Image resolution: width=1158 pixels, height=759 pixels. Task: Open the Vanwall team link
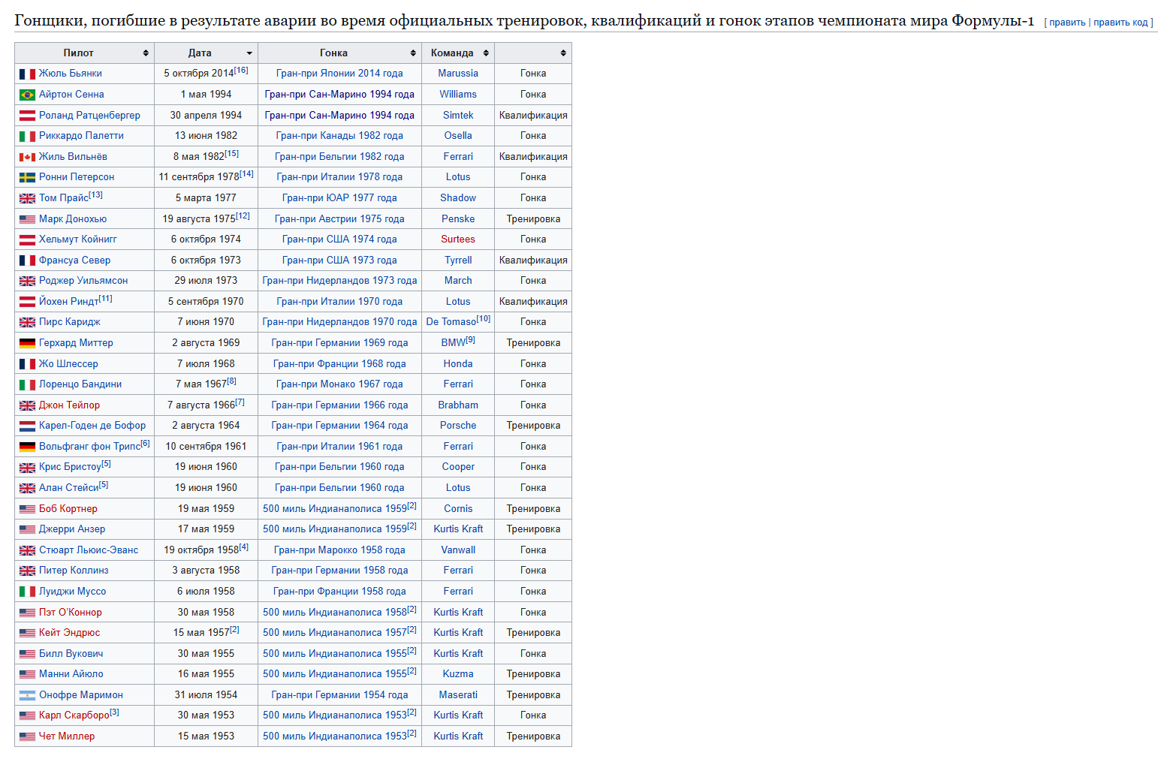pyautogui.click(x=458, y=550)
